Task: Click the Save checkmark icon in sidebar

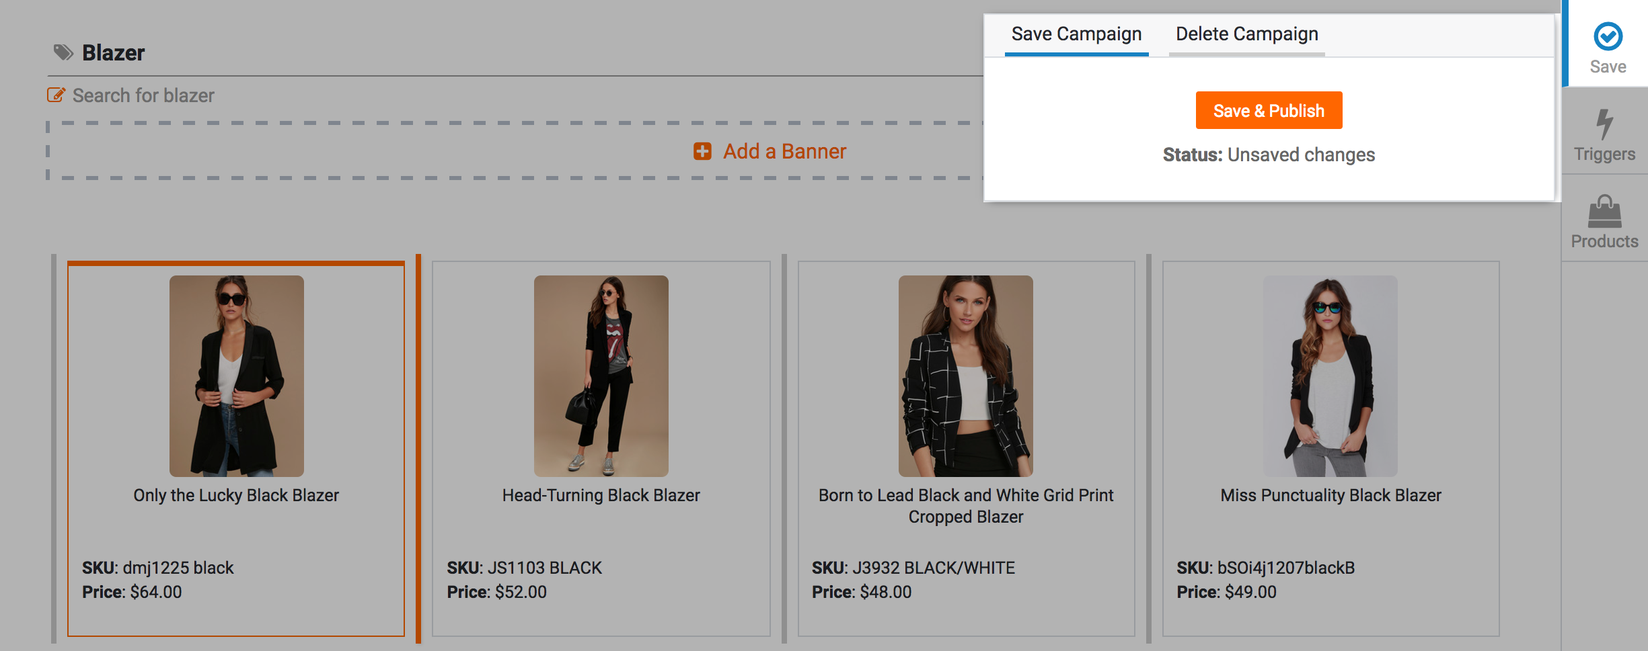Action: 1608,37
